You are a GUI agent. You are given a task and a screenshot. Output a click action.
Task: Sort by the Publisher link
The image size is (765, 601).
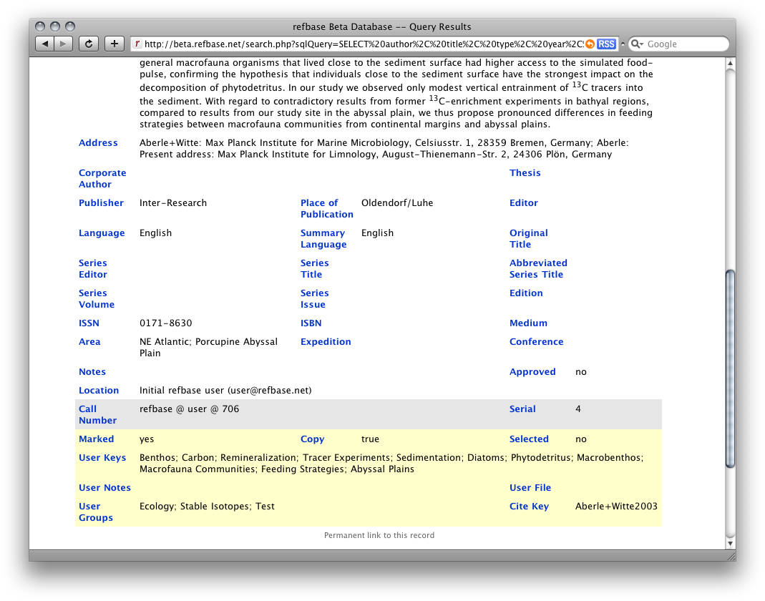(x=101, y=203)
